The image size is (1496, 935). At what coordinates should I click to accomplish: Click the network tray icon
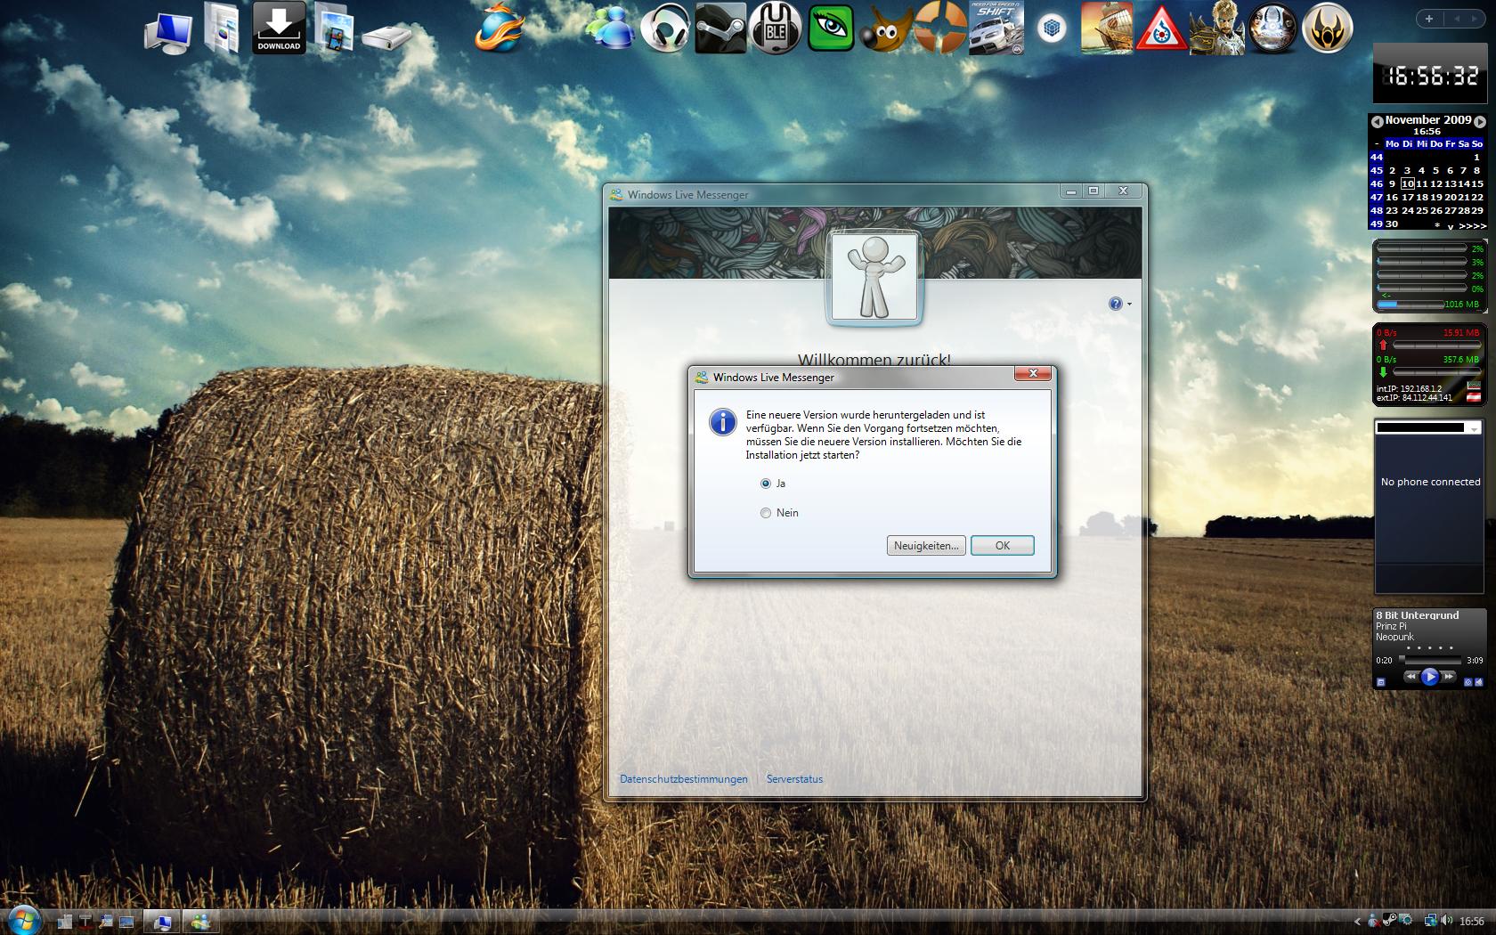(x=1430, y=921)
